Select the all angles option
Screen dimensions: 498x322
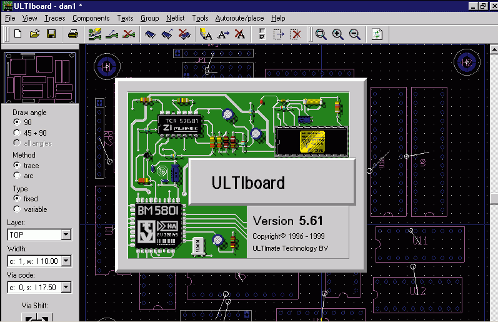17,143
